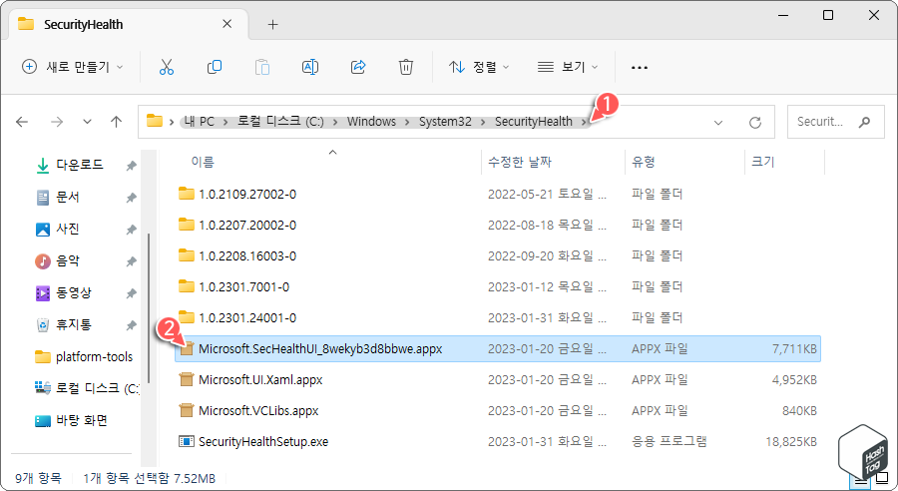
Task: Expand chevron after 로컬 디스크 (C:) breadcrumb
Action: point(334,122)
